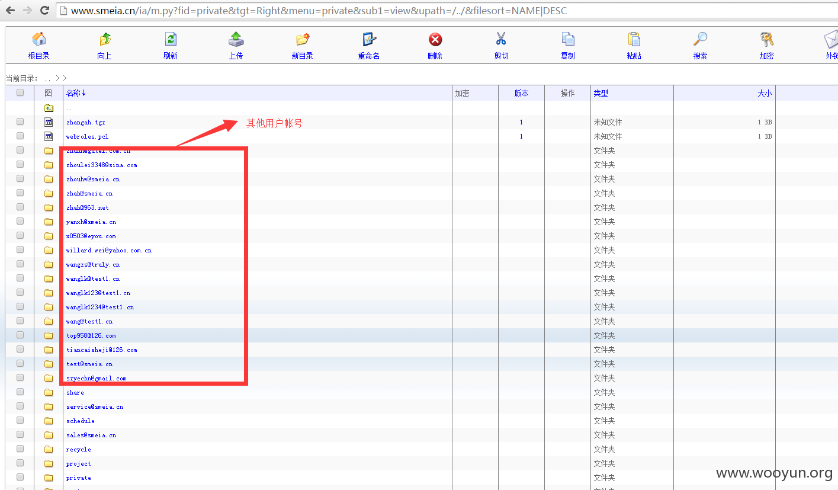
Task: Go to root directory (根目录) icon
Action: pos(39,39)
